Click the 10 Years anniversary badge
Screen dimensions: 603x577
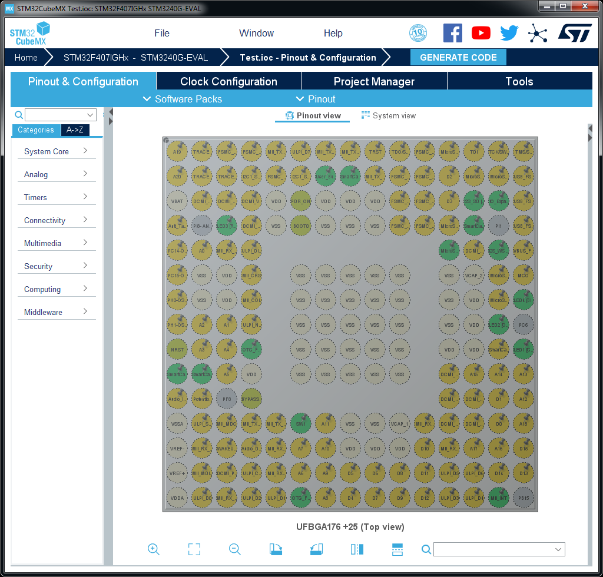pyautogui.click(x=418, y=33)
